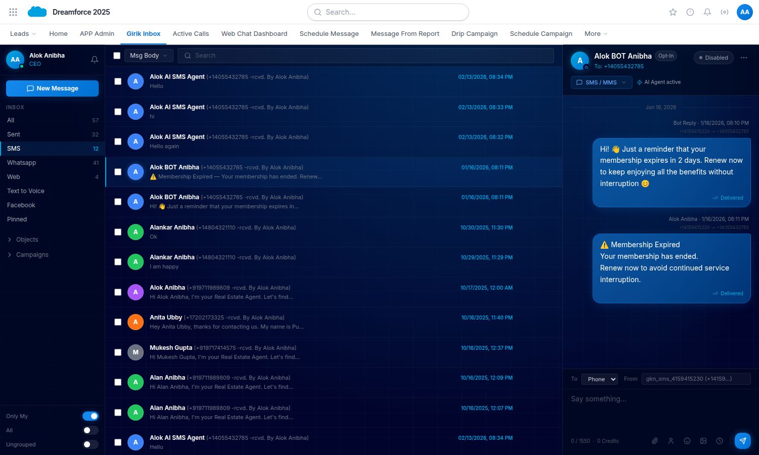Check the Anita Ubby message checkbox
The height and width of the screenshot is (455, 759).
118,322
